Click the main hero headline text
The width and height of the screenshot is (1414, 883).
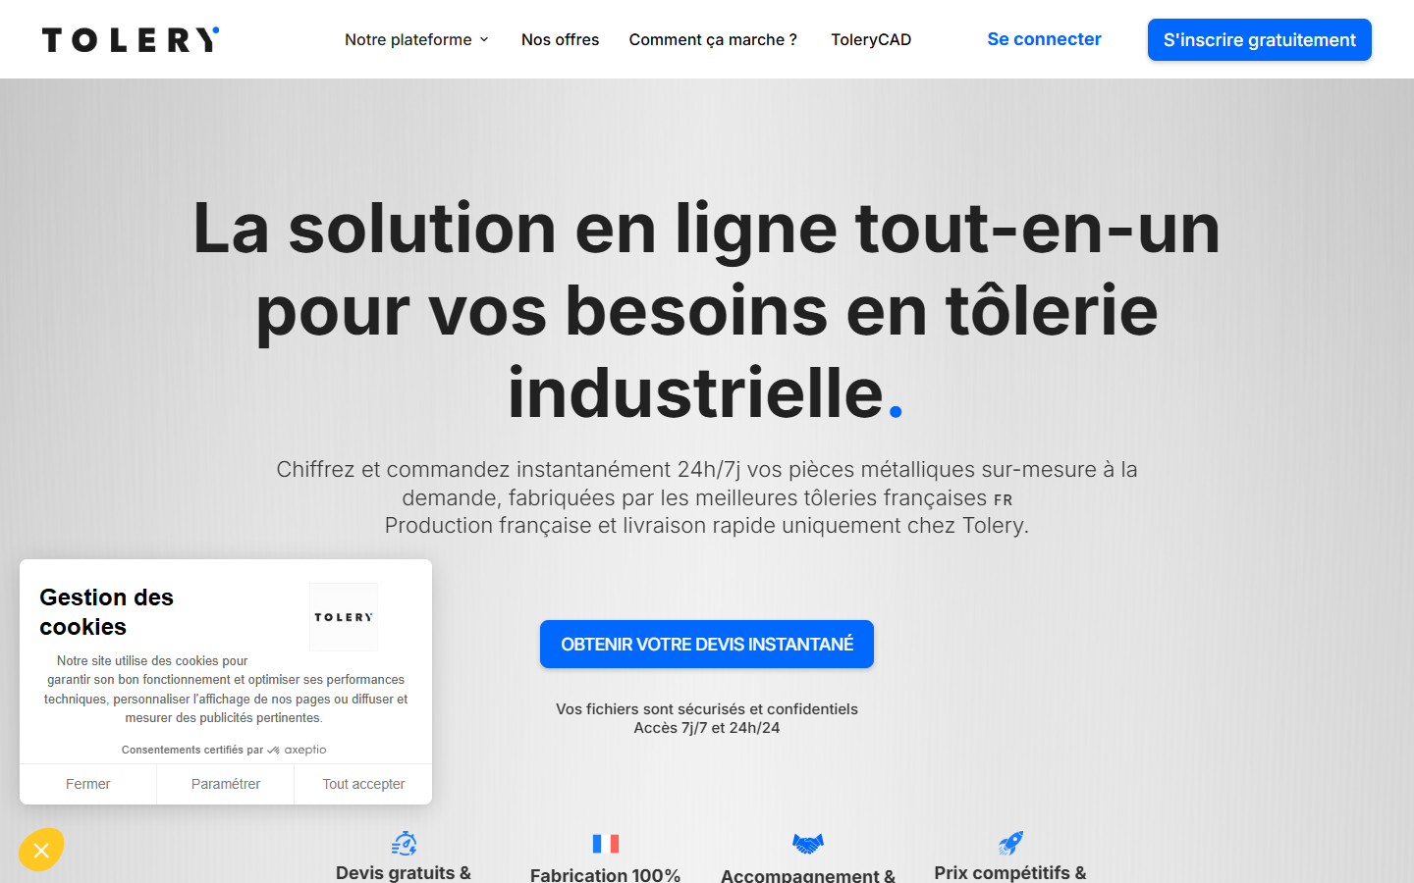click(x=707, y=310)
